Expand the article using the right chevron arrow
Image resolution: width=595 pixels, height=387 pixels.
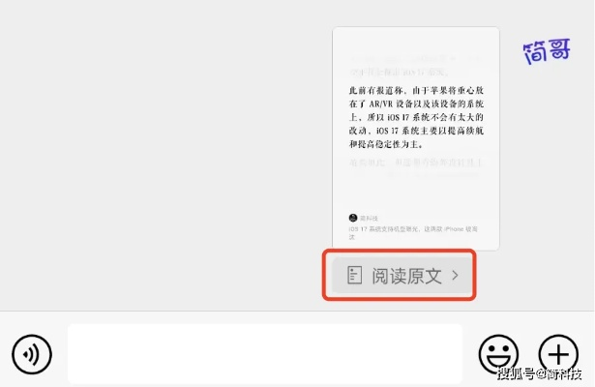[455, 275]
